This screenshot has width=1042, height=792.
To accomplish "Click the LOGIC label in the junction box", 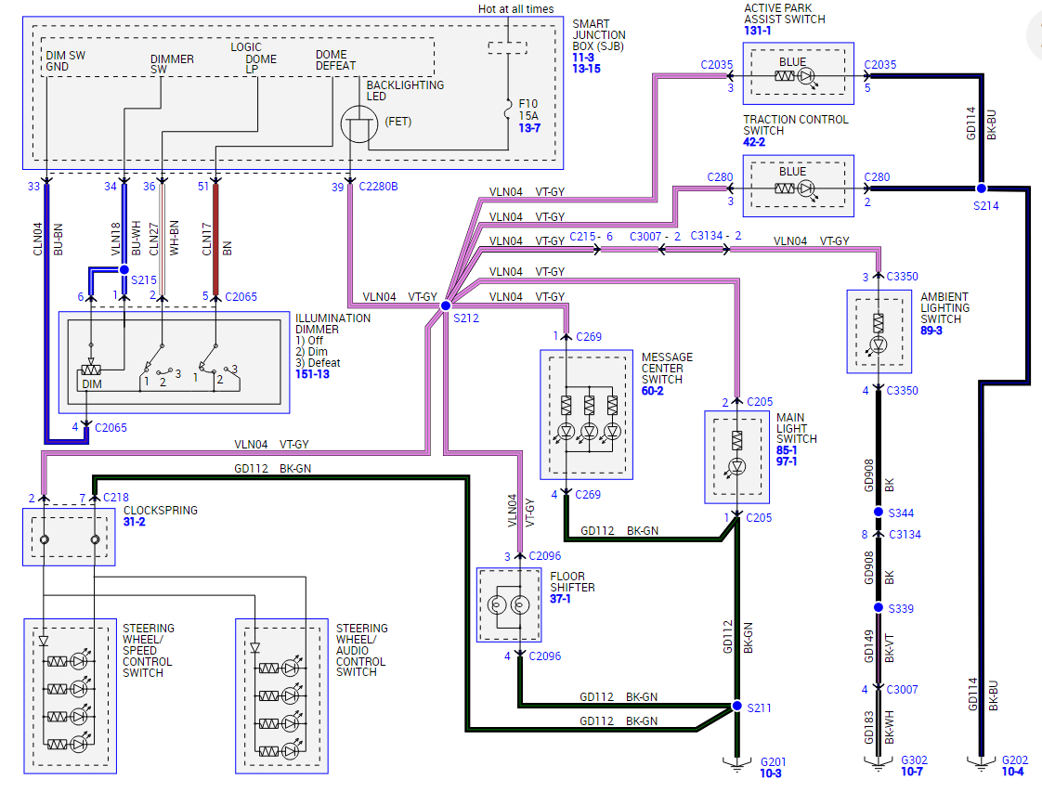I will coord(246,47).
